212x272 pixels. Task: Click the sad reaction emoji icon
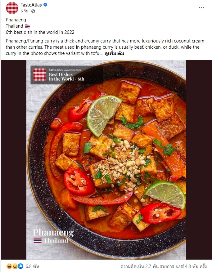coord(15,266)
